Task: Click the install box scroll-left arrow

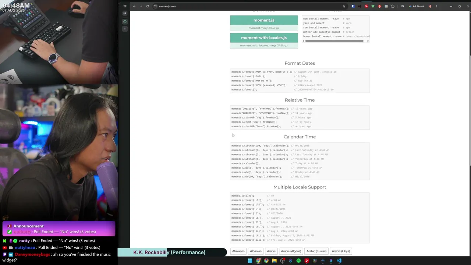Action: click(304, 41)
